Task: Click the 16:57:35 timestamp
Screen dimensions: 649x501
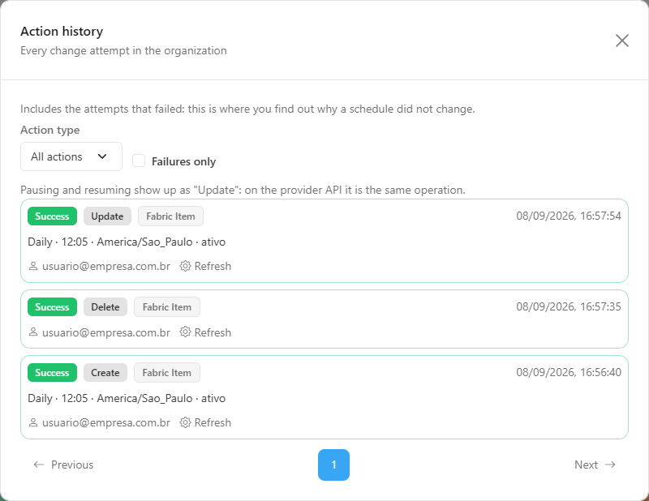Action: [569, 306]
